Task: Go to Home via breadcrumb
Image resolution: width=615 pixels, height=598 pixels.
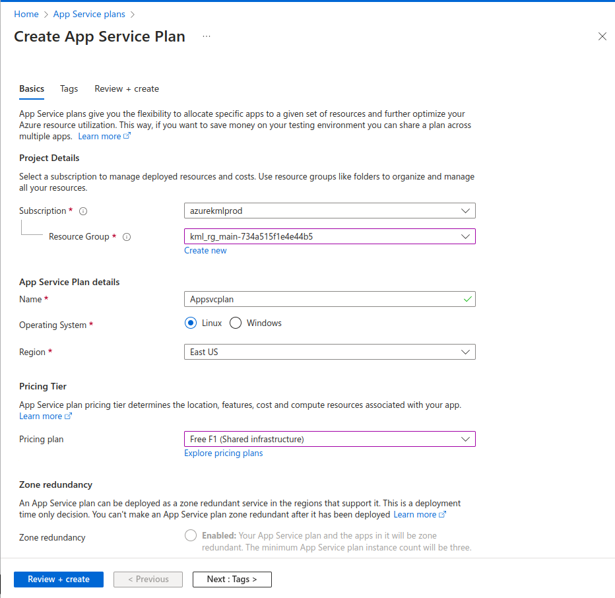Action: click(x=26, y=14)
